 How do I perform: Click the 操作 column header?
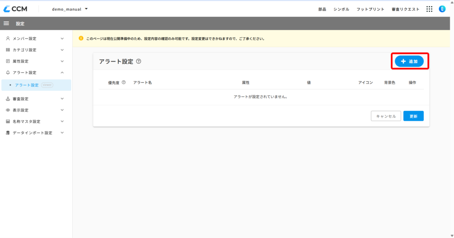point(412,82)
